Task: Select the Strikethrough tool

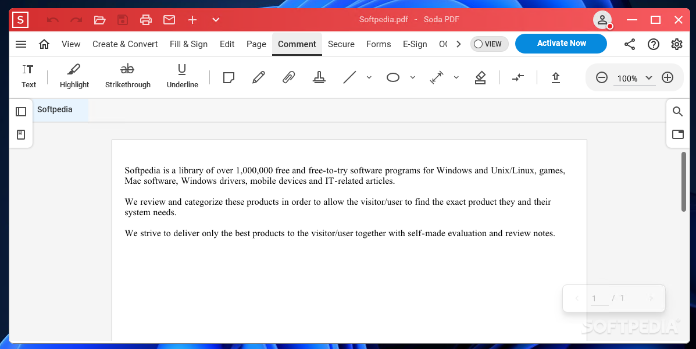Action: coord(128,76)
